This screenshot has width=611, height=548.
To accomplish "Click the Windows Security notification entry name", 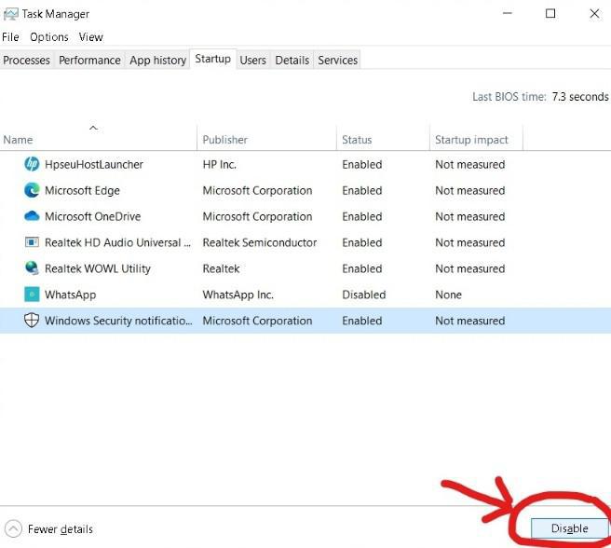I will 118,321.
